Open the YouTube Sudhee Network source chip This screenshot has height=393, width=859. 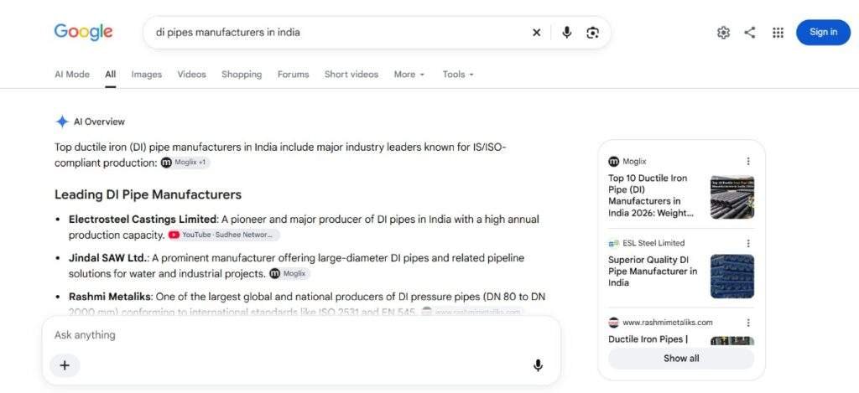(x=223, y=235)
